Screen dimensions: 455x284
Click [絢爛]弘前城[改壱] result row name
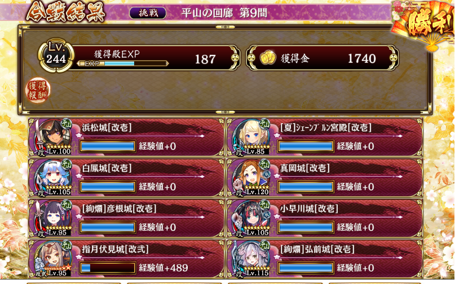click(317, 249)
